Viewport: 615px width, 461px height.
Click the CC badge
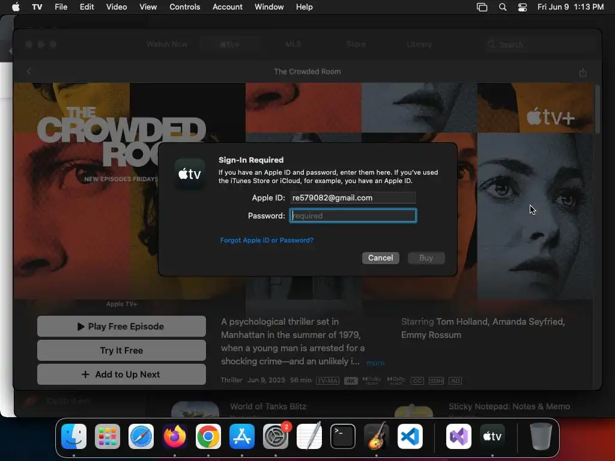[x=417, y=381]
